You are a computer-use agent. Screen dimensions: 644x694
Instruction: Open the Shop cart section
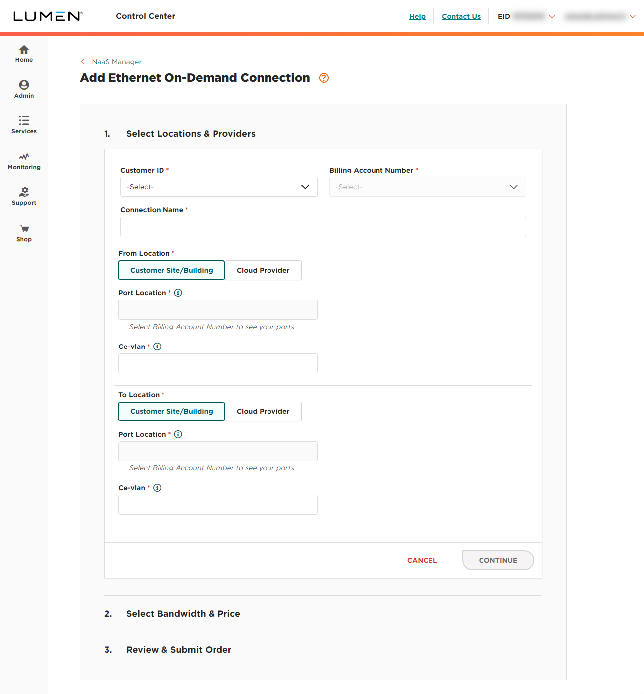click(24, 233)
